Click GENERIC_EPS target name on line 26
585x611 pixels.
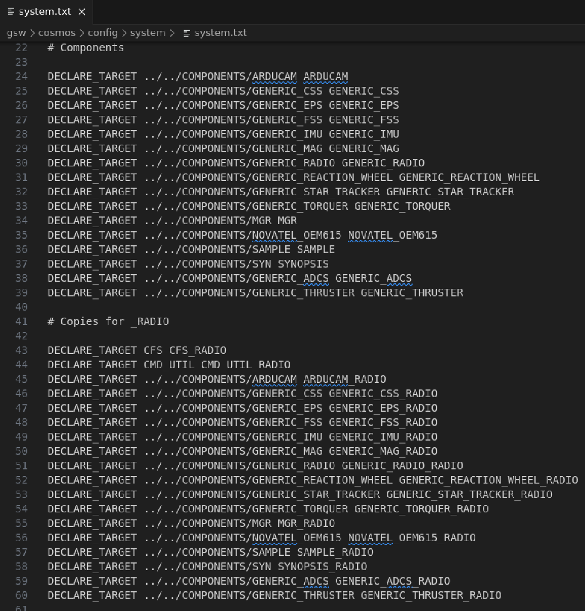pos(364,105)
